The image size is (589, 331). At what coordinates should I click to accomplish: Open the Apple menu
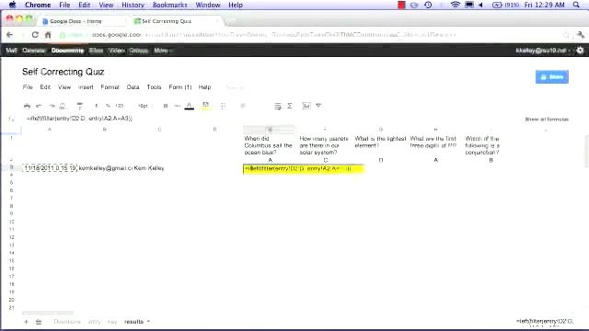pos(12,5)
